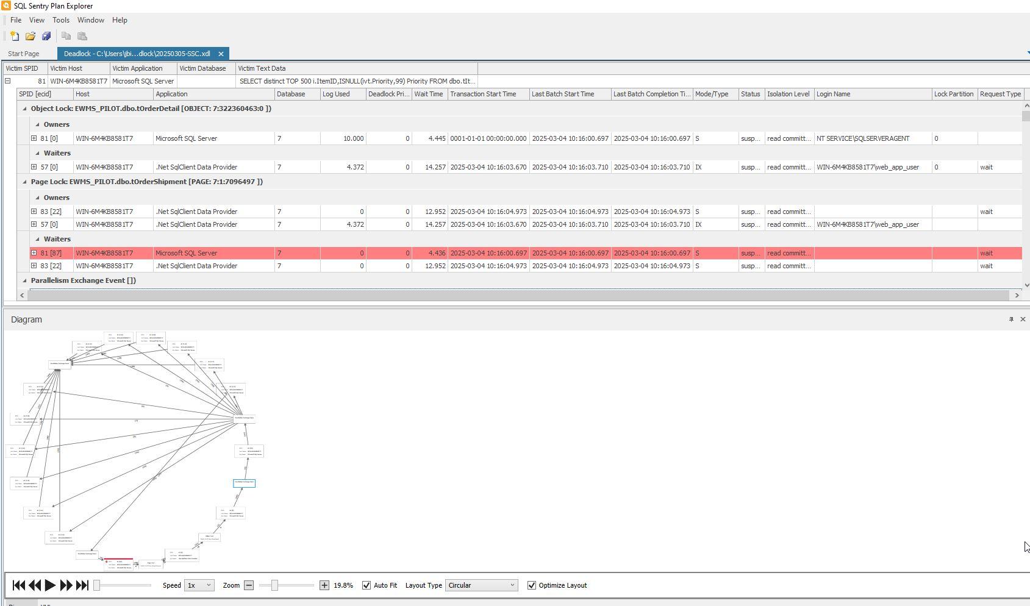The height and width of the screenshot is (606, 1030).
Task: Click the Mode/Type column header
Action: pyautogui.click(x=715, y=94)
